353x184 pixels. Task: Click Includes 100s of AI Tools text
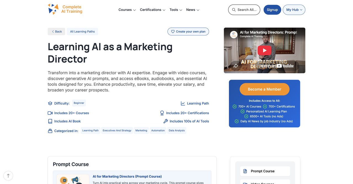pyautogui.click(x=189, y=121)
